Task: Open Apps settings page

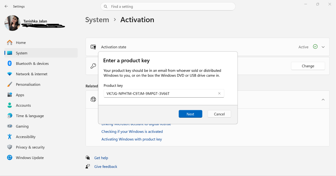Action: click(x=41, y=95)
